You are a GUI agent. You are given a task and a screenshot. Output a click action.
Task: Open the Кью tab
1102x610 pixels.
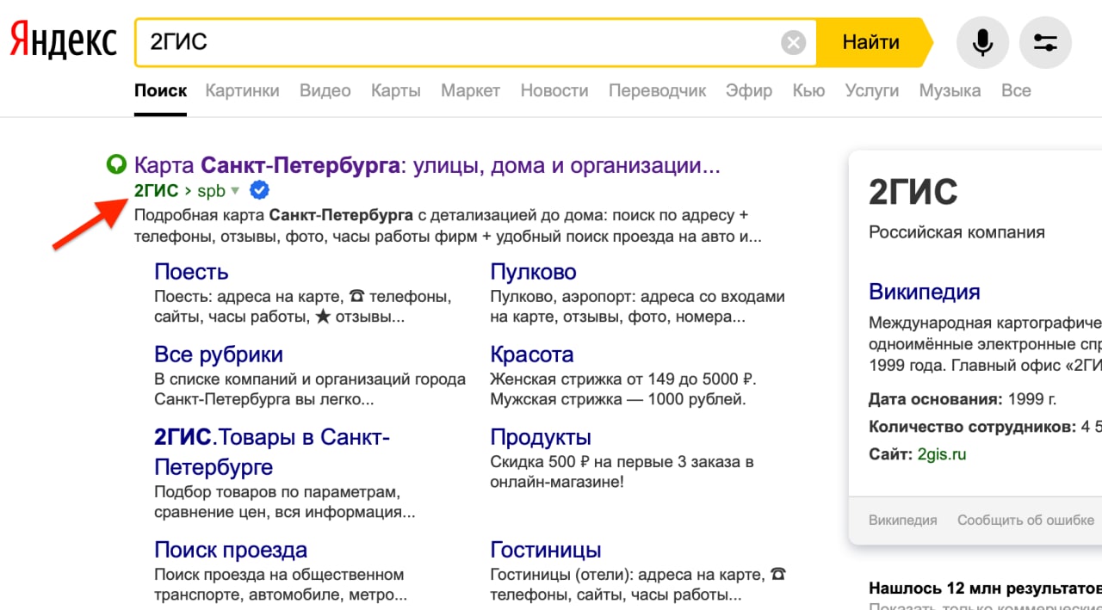click(808, 90)
